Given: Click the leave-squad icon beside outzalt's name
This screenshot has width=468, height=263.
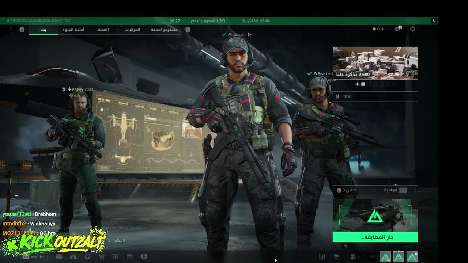Looking at the screenshot, I should pyautogui.click(x=249, y=34).
